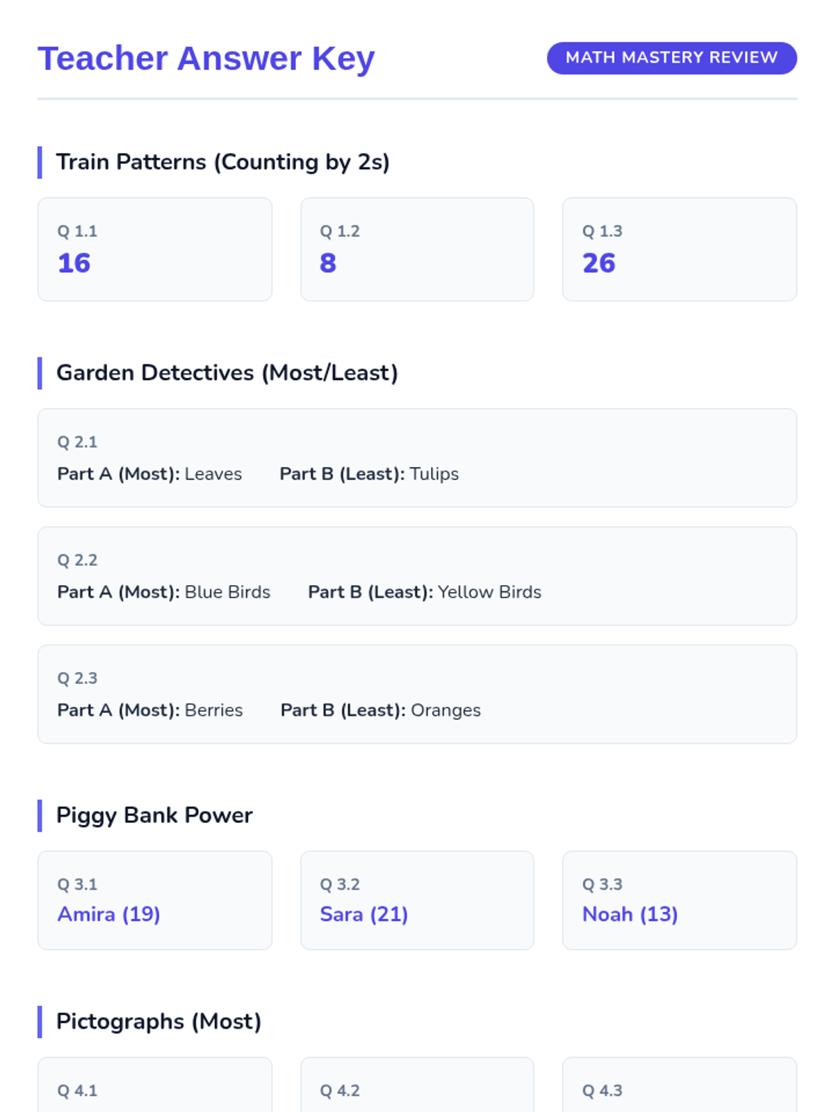Click the Piggy Bank Power heading
Image resolution: width=834 pixels, height=1112 pixels.
click(154, 815)
